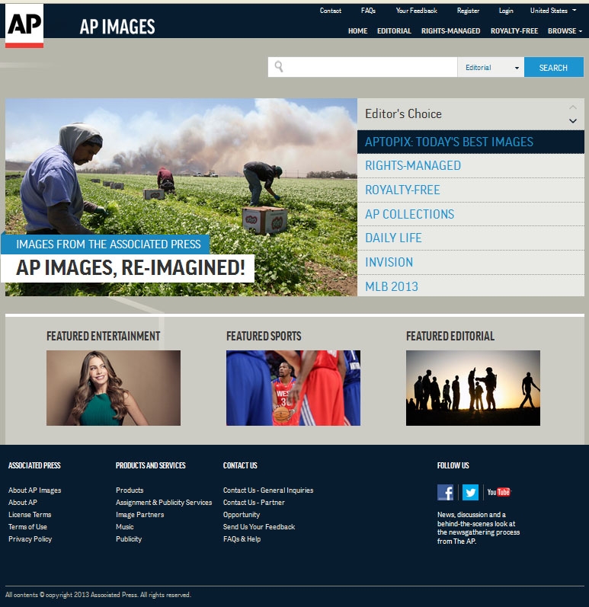Open Editorial in top navigation

394,30
